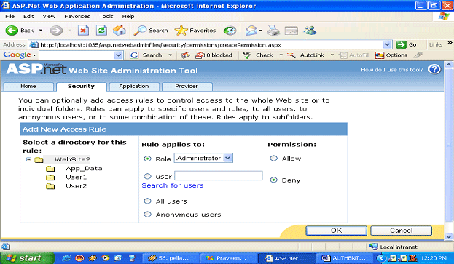Click the Edit page icon next to the printer

click(291, 31)
